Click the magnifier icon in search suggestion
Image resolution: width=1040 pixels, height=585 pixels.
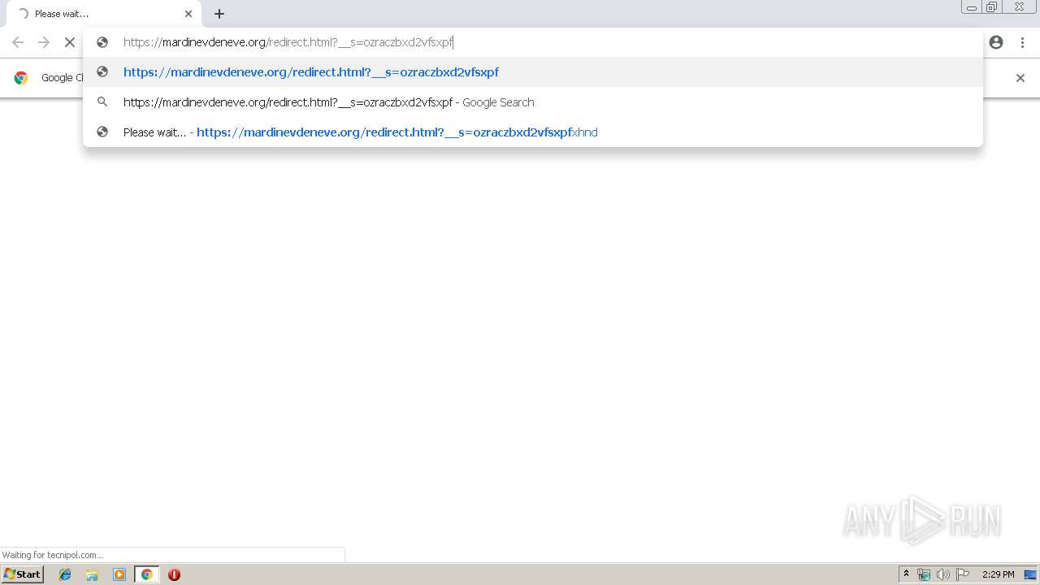pyautogui.click(x=102, y=102)
